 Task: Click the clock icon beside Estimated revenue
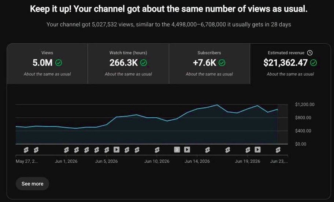310,53
